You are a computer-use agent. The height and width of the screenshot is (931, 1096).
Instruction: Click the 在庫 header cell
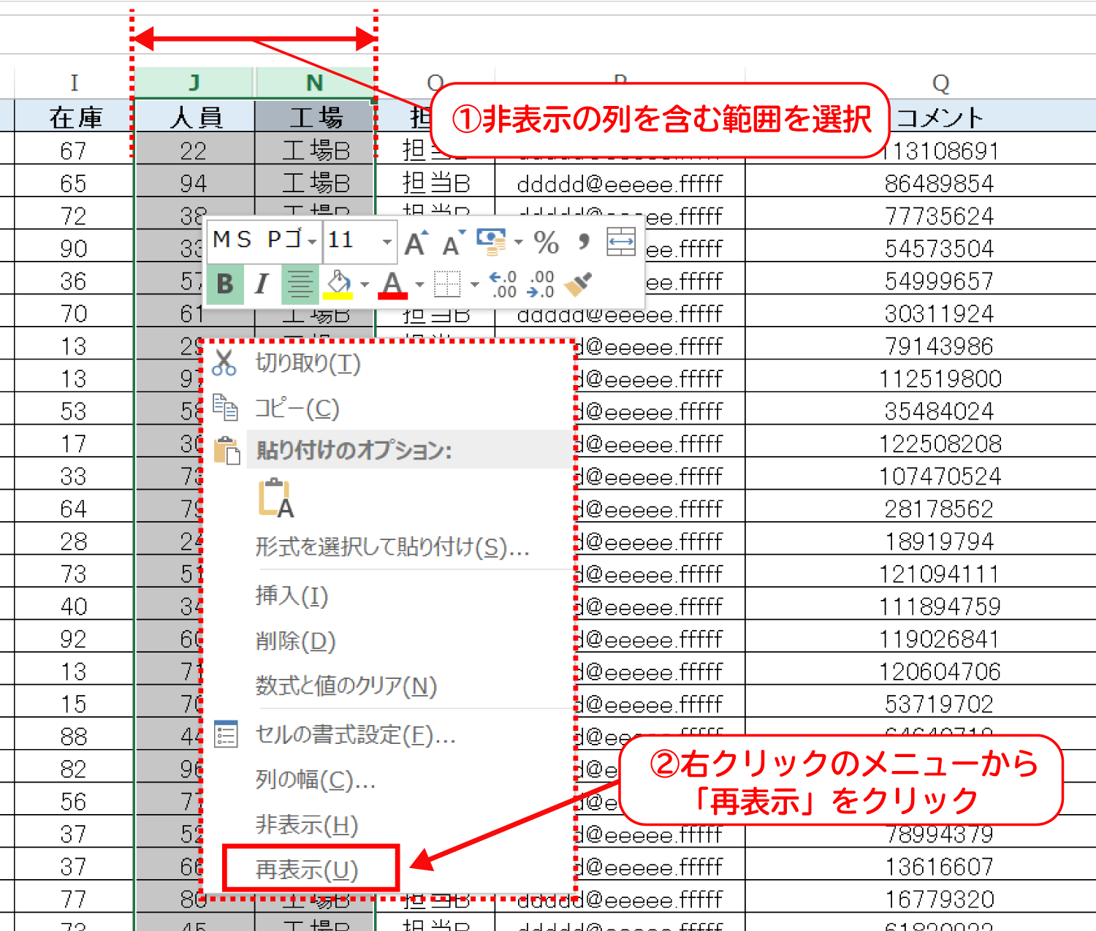coord(75,116)
